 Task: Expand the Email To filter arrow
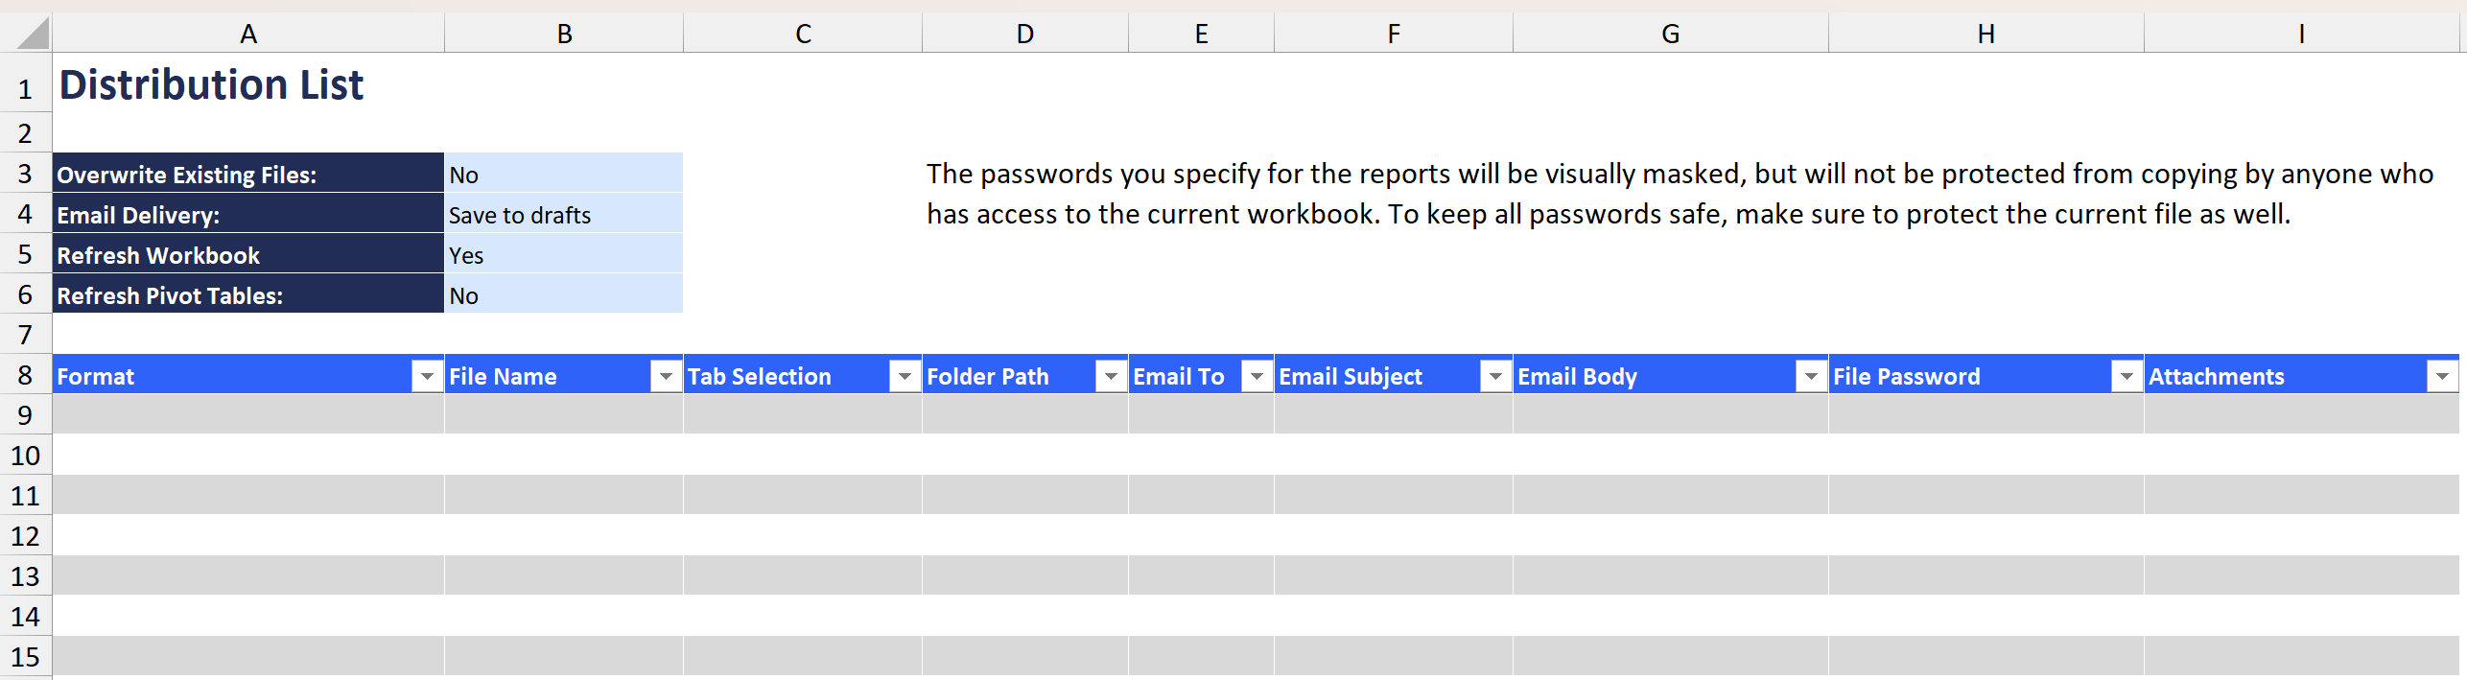1257,376
